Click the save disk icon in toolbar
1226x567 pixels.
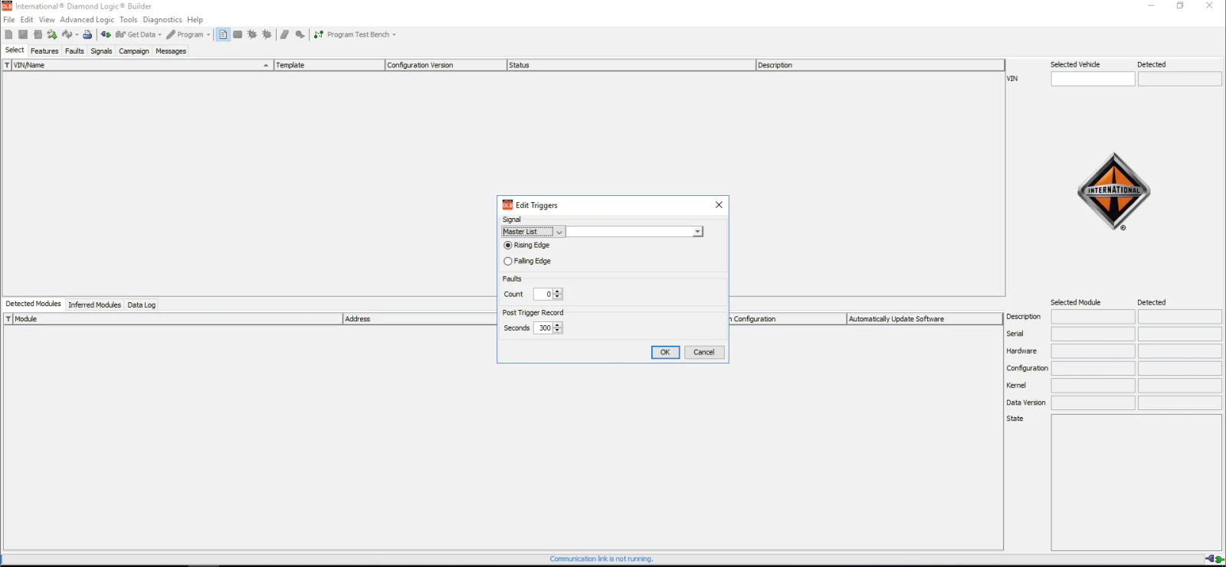pos(23,34)
